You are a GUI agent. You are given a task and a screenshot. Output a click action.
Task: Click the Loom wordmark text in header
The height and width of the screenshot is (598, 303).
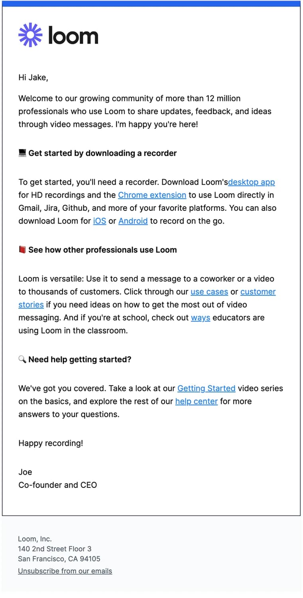click(x=73, y=36)
